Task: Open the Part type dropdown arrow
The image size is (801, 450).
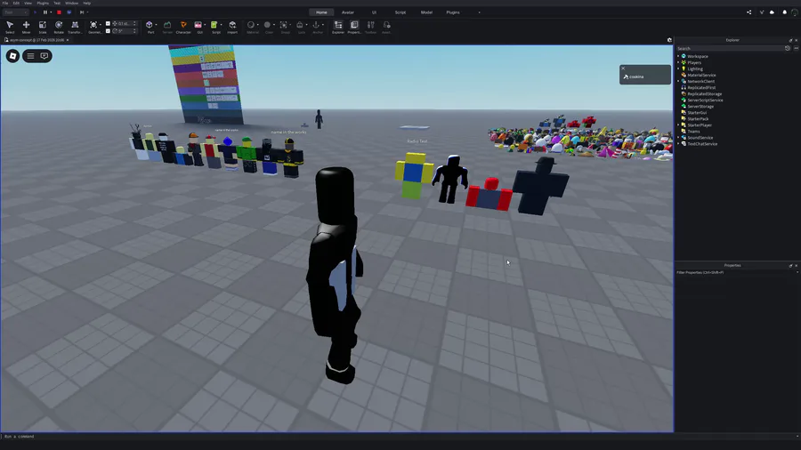Action: pos(156,25)
